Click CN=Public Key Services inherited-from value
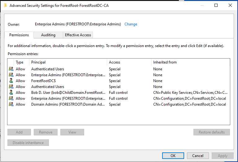The image size is (238, 162). click(x=190, y=93)
